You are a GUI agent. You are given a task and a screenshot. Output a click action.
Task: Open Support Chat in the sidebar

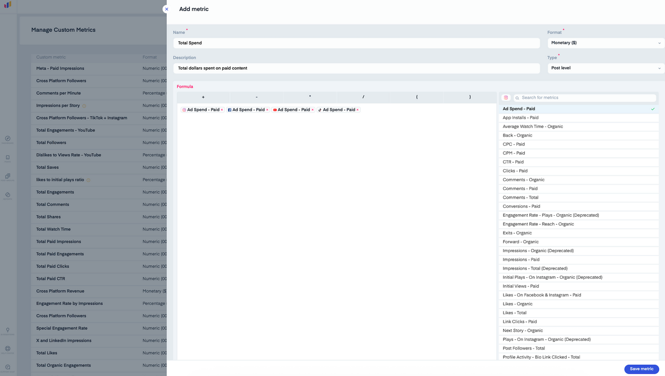point(8,368)
